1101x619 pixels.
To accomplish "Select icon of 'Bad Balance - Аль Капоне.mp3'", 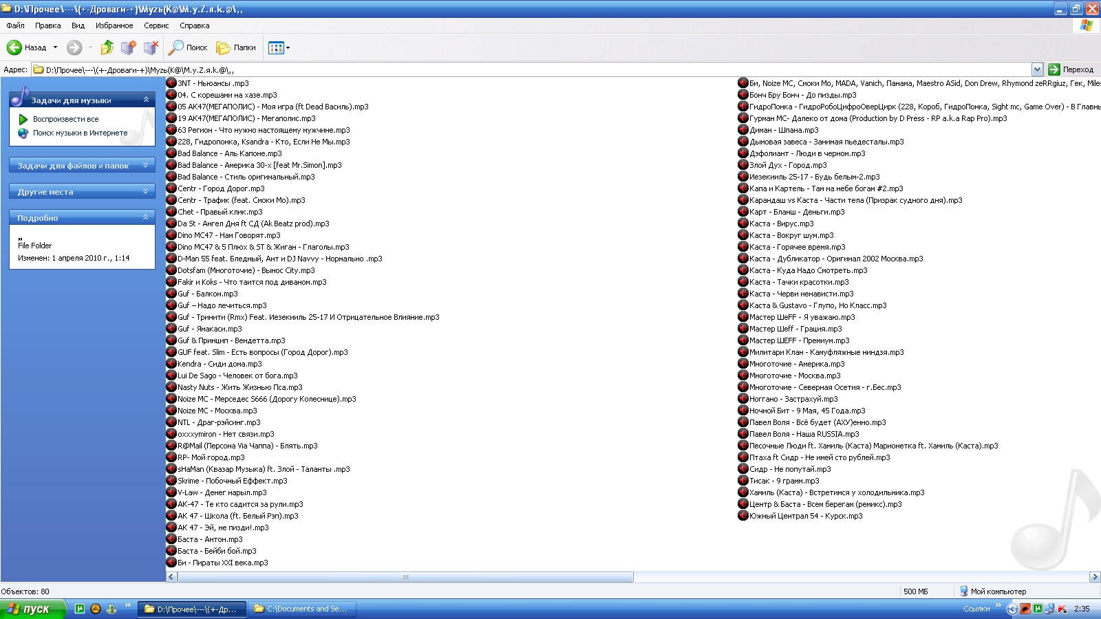I will [171, 153].
